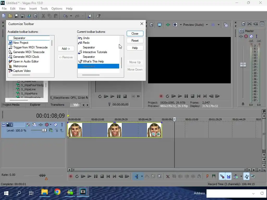The width and height of the screenshot is (267, 200).
Task: Click the track motion icon on track 1
Action: pos(34,125)
